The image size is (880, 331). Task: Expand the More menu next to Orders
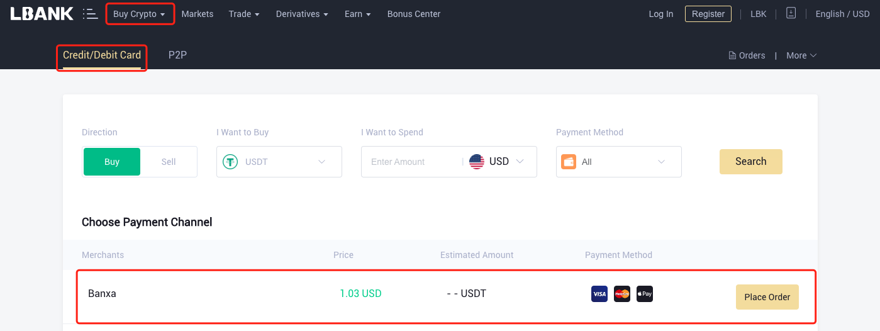[x=801, y=55]
